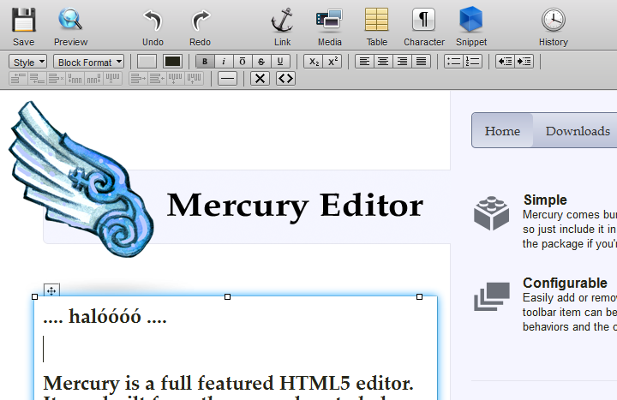
Task: Toggle italic formatting
Action: (x=224, y=62)
